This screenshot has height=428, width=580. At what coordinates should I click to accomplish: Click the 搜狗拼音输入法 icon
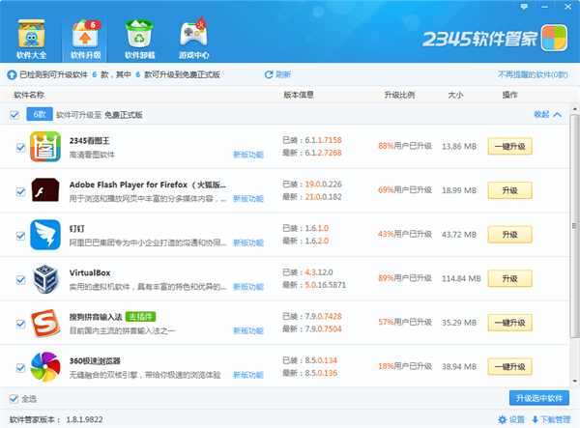(45, 322)
